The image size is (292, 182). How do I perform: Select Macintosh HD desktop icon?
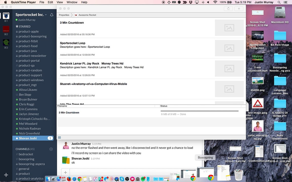pos(280,15)
